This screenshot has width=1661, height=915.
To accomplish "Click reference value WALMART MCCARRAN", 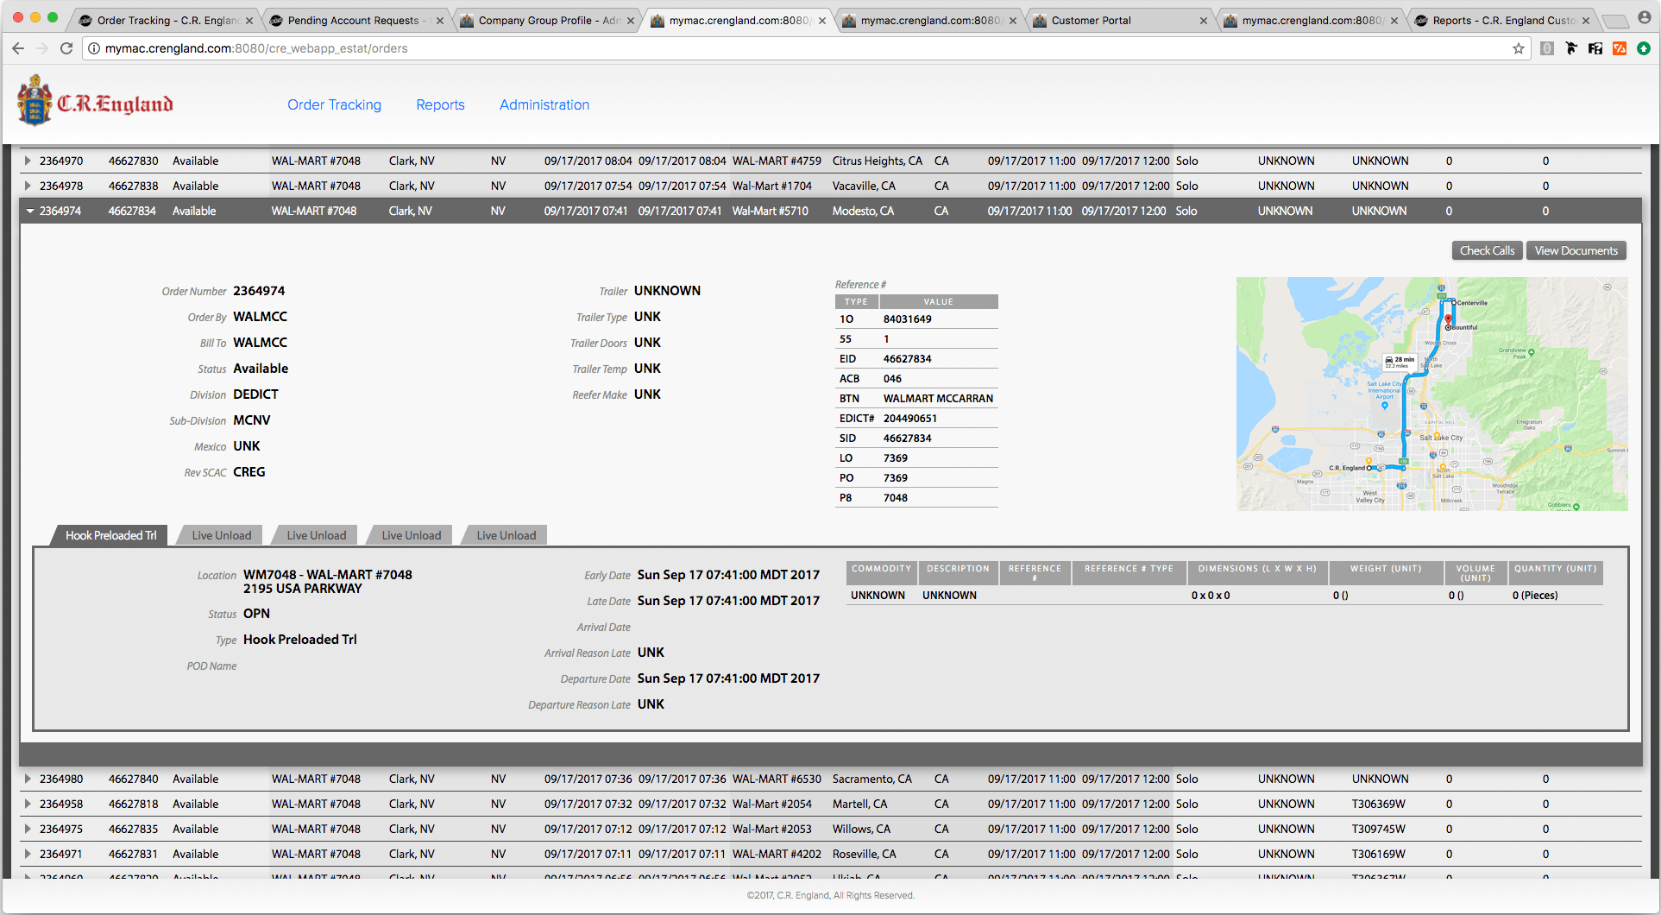I will pos(938,398).
